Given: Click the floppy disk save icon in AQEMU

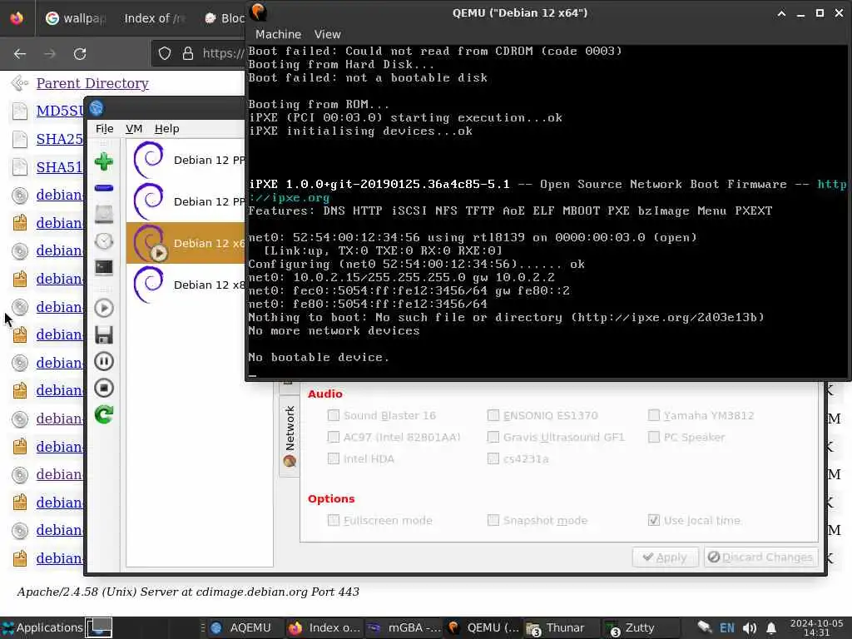Looking at the screenshot, I should pos(104,334).
